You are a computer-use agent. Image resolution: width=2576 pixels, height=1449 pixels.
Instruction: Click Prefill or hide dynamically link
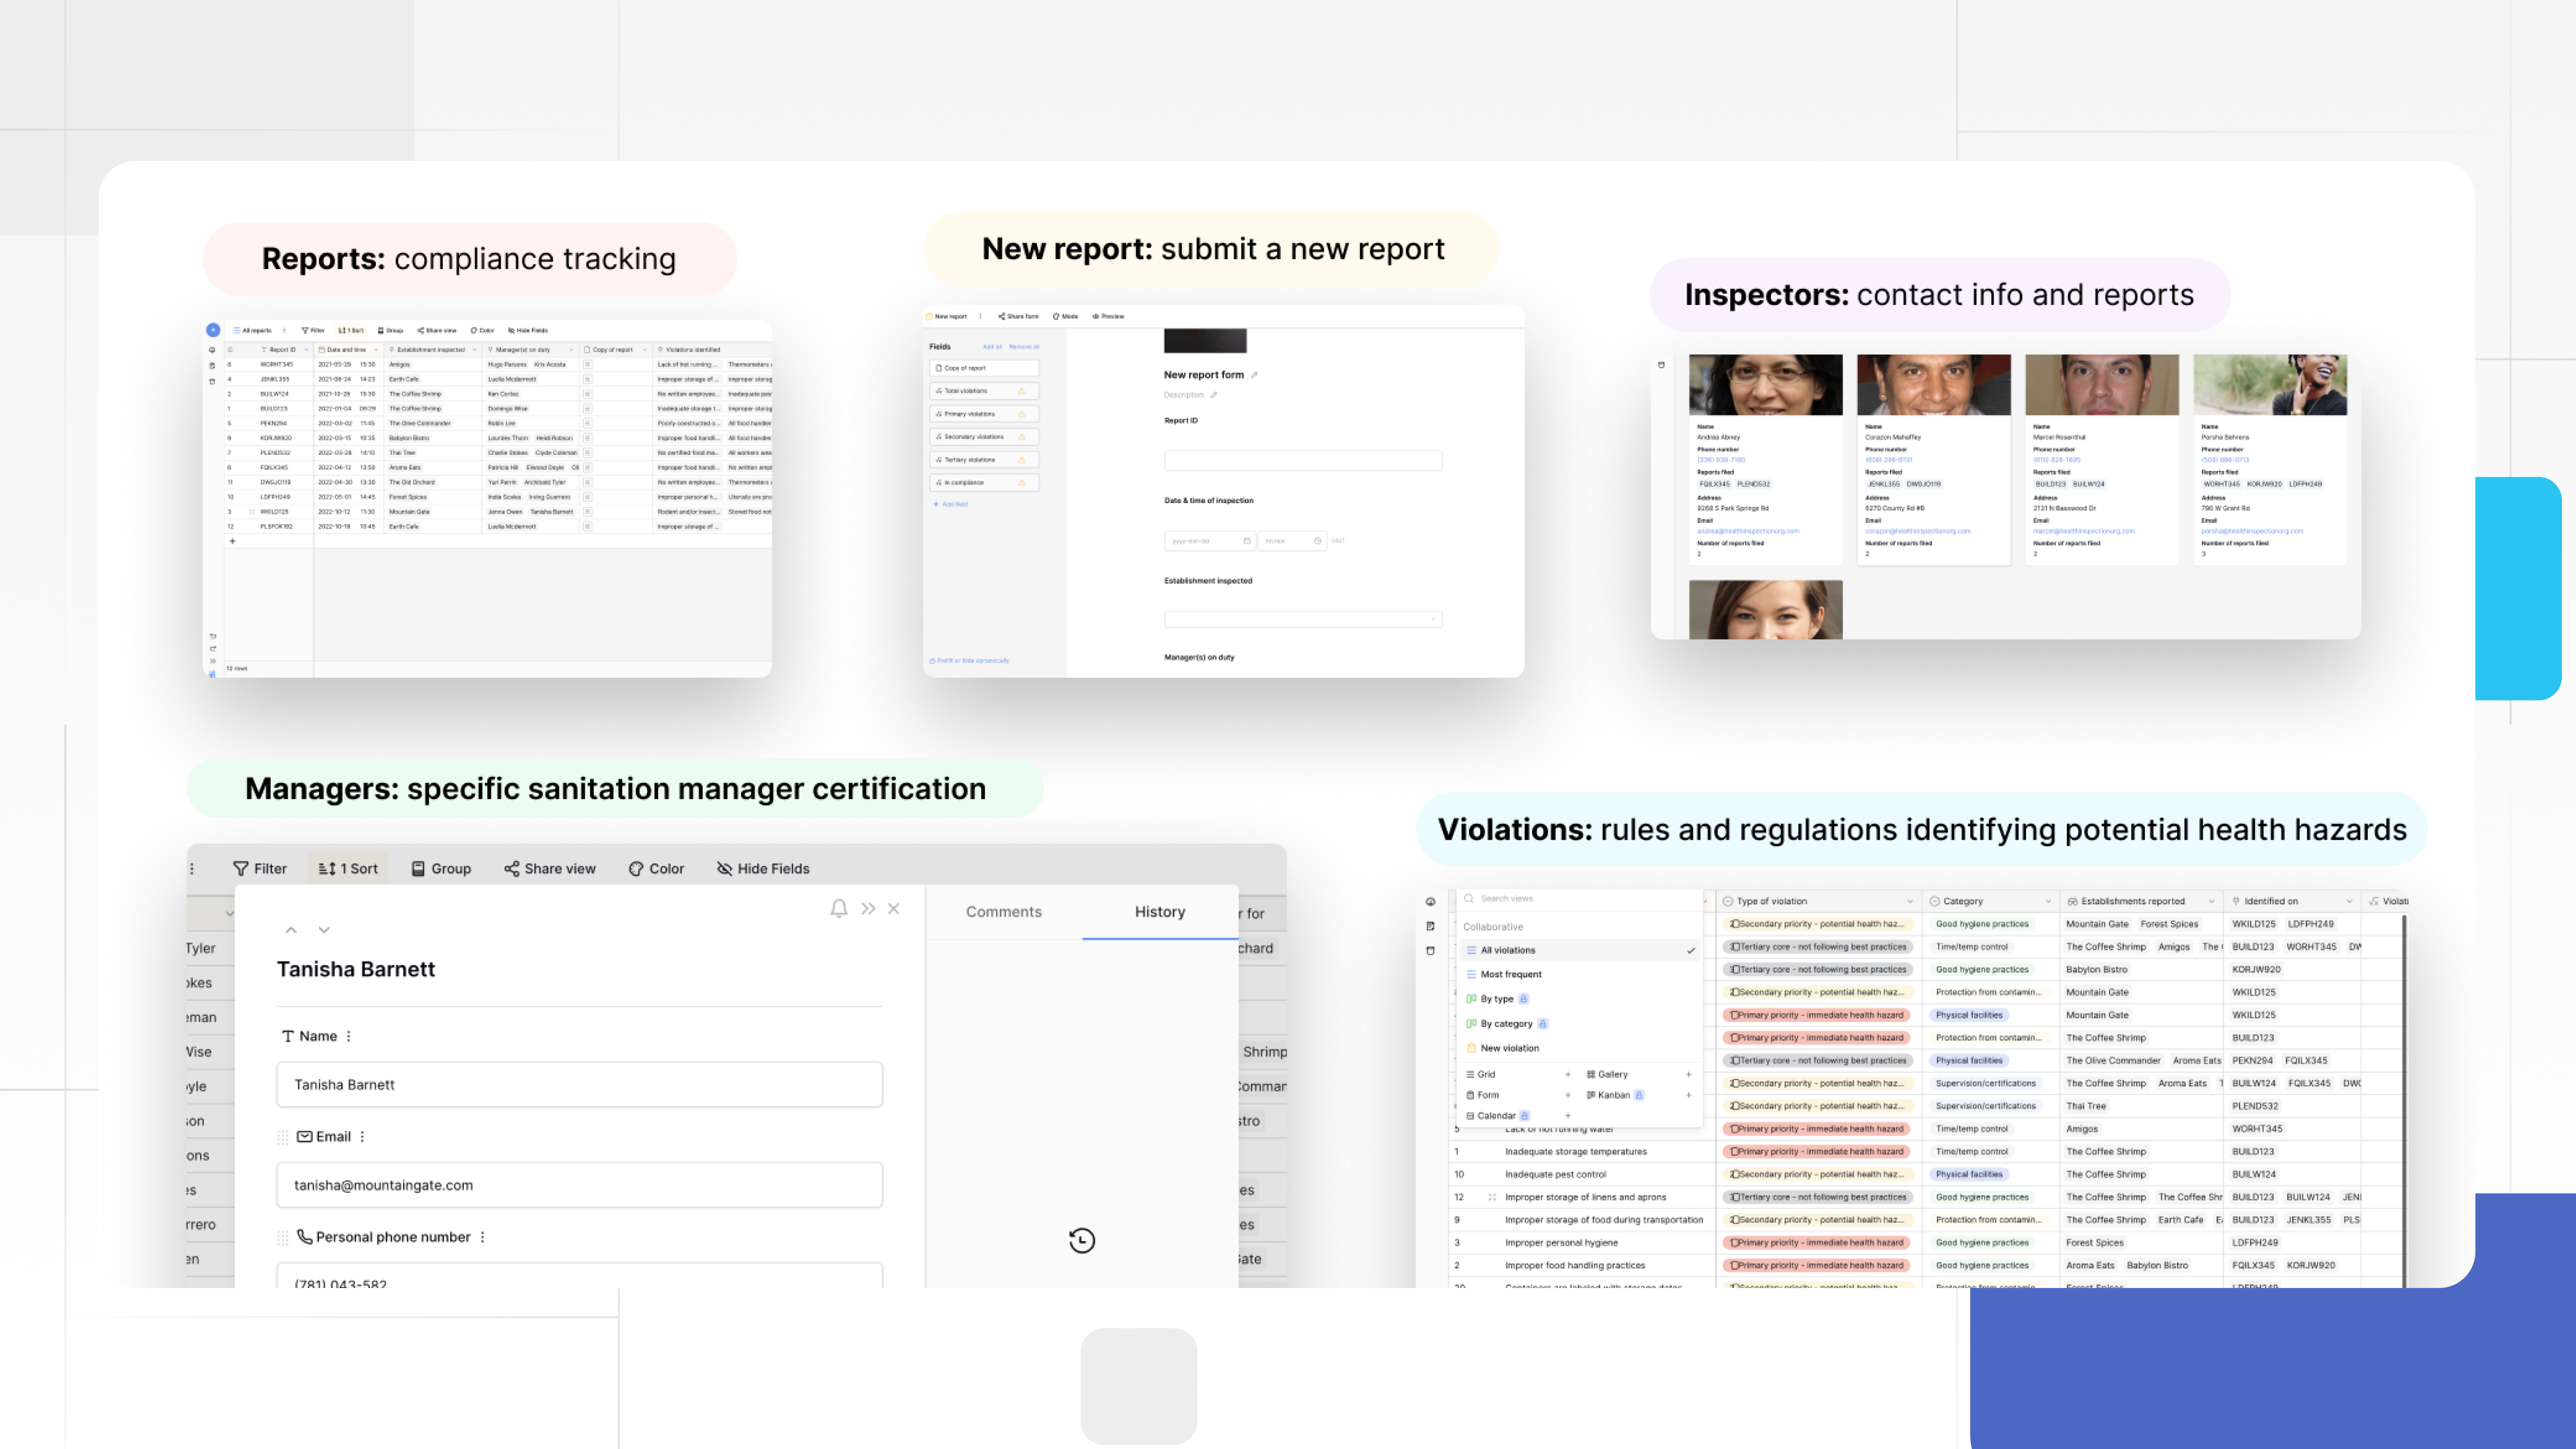point(969,661)
